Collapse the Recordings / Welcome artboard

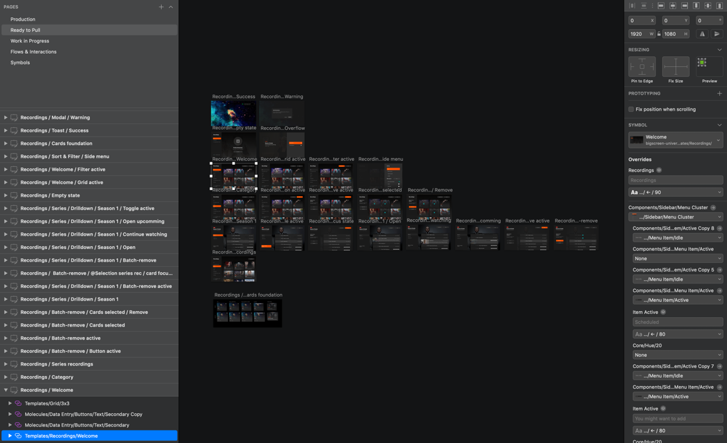(x=6, y=390)
